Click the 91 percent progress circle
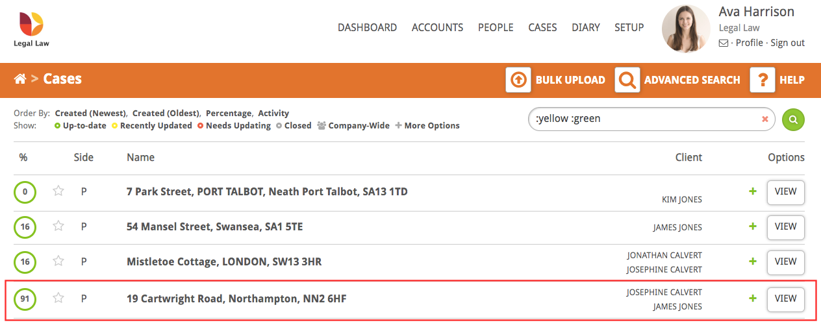 [25, 299]
